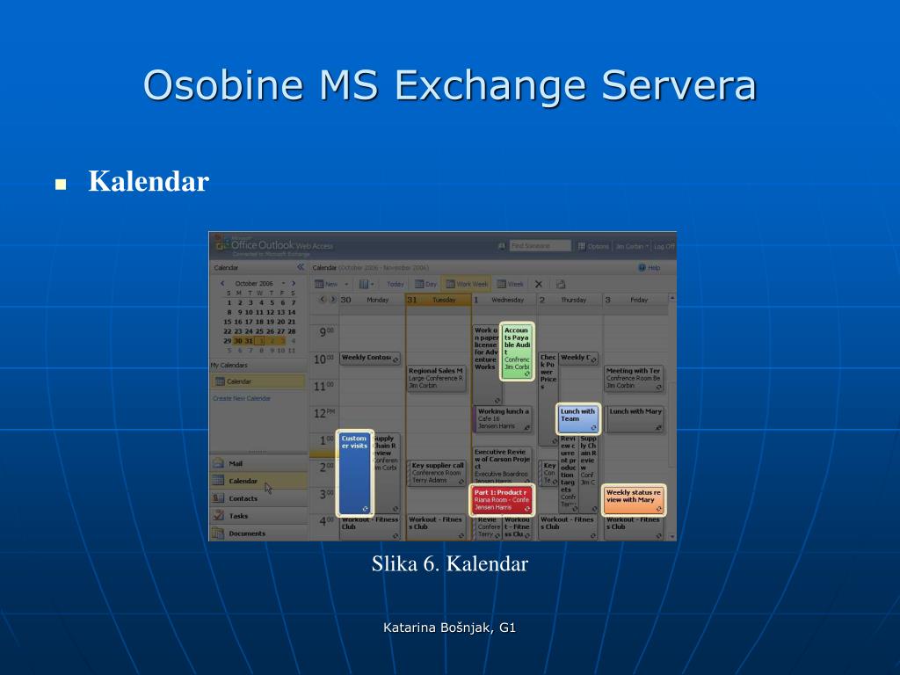The height and width of the screenshot is (675, 900).
Task: Open the Contacts module
Action: coord(259,498)
